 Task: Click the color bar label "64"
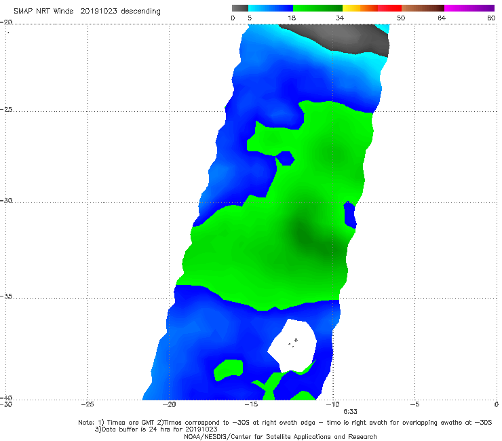tap(442, 18)
